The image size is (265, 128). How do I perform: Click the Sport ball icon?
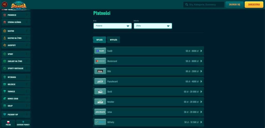pos(5,54)
